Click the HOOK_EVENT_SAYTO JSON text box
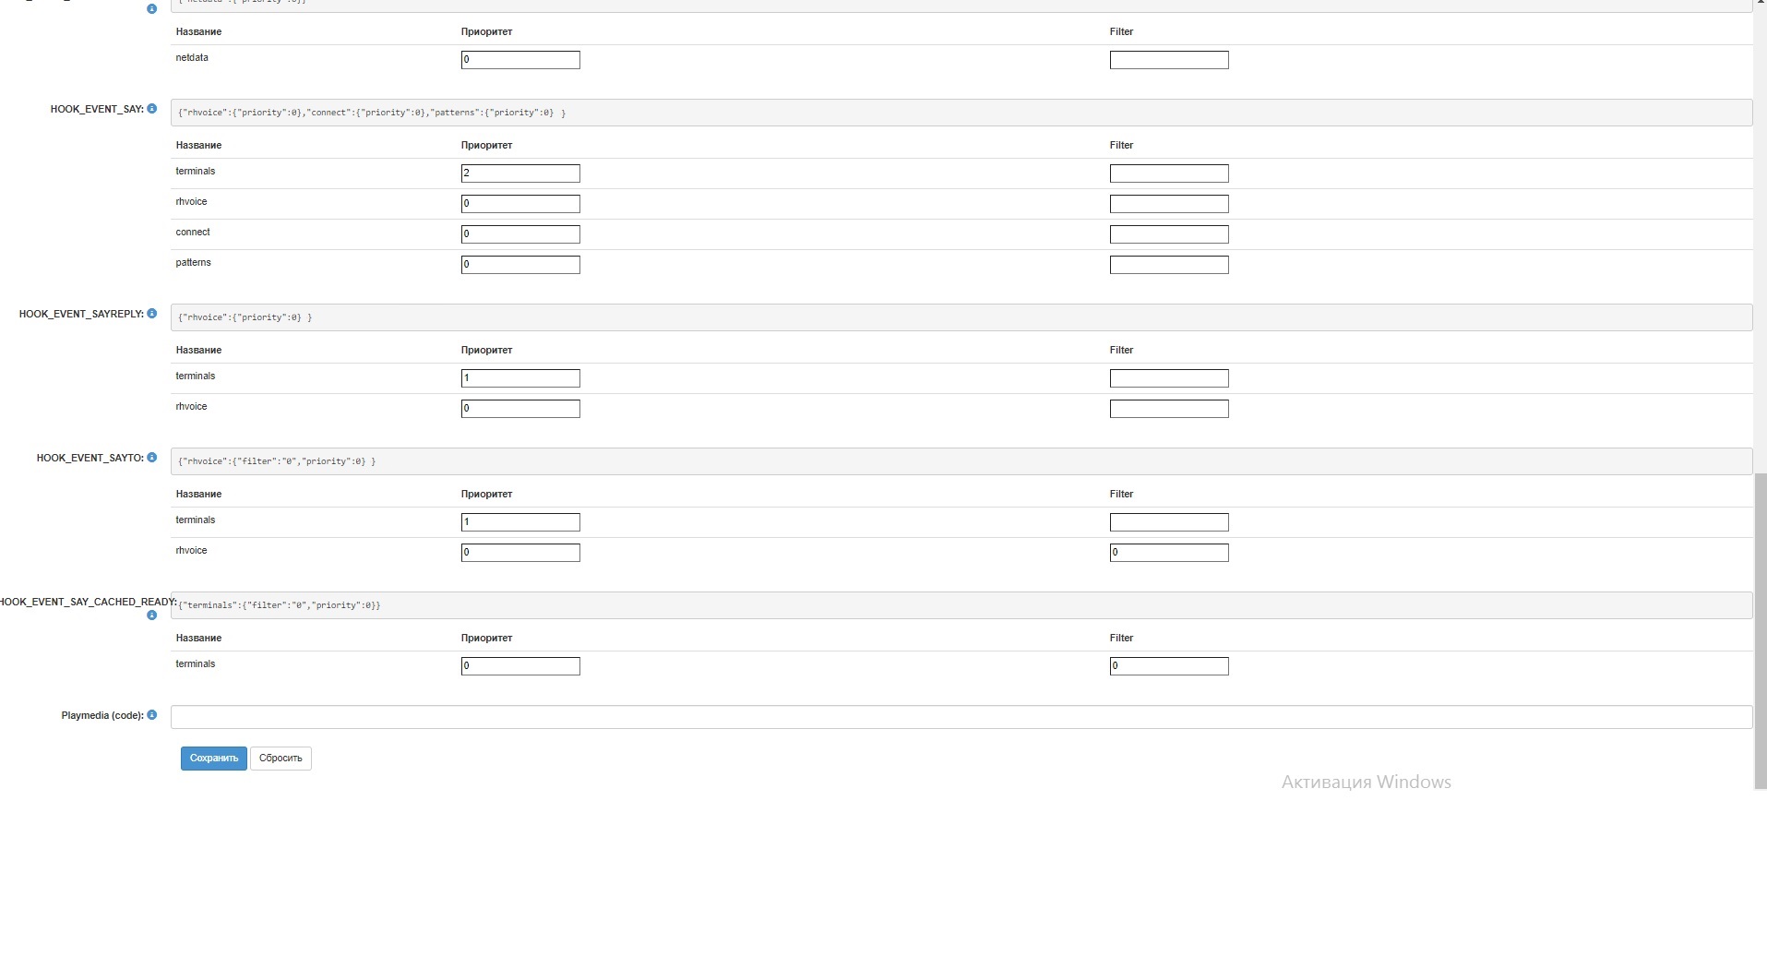 tap(961, 461)
